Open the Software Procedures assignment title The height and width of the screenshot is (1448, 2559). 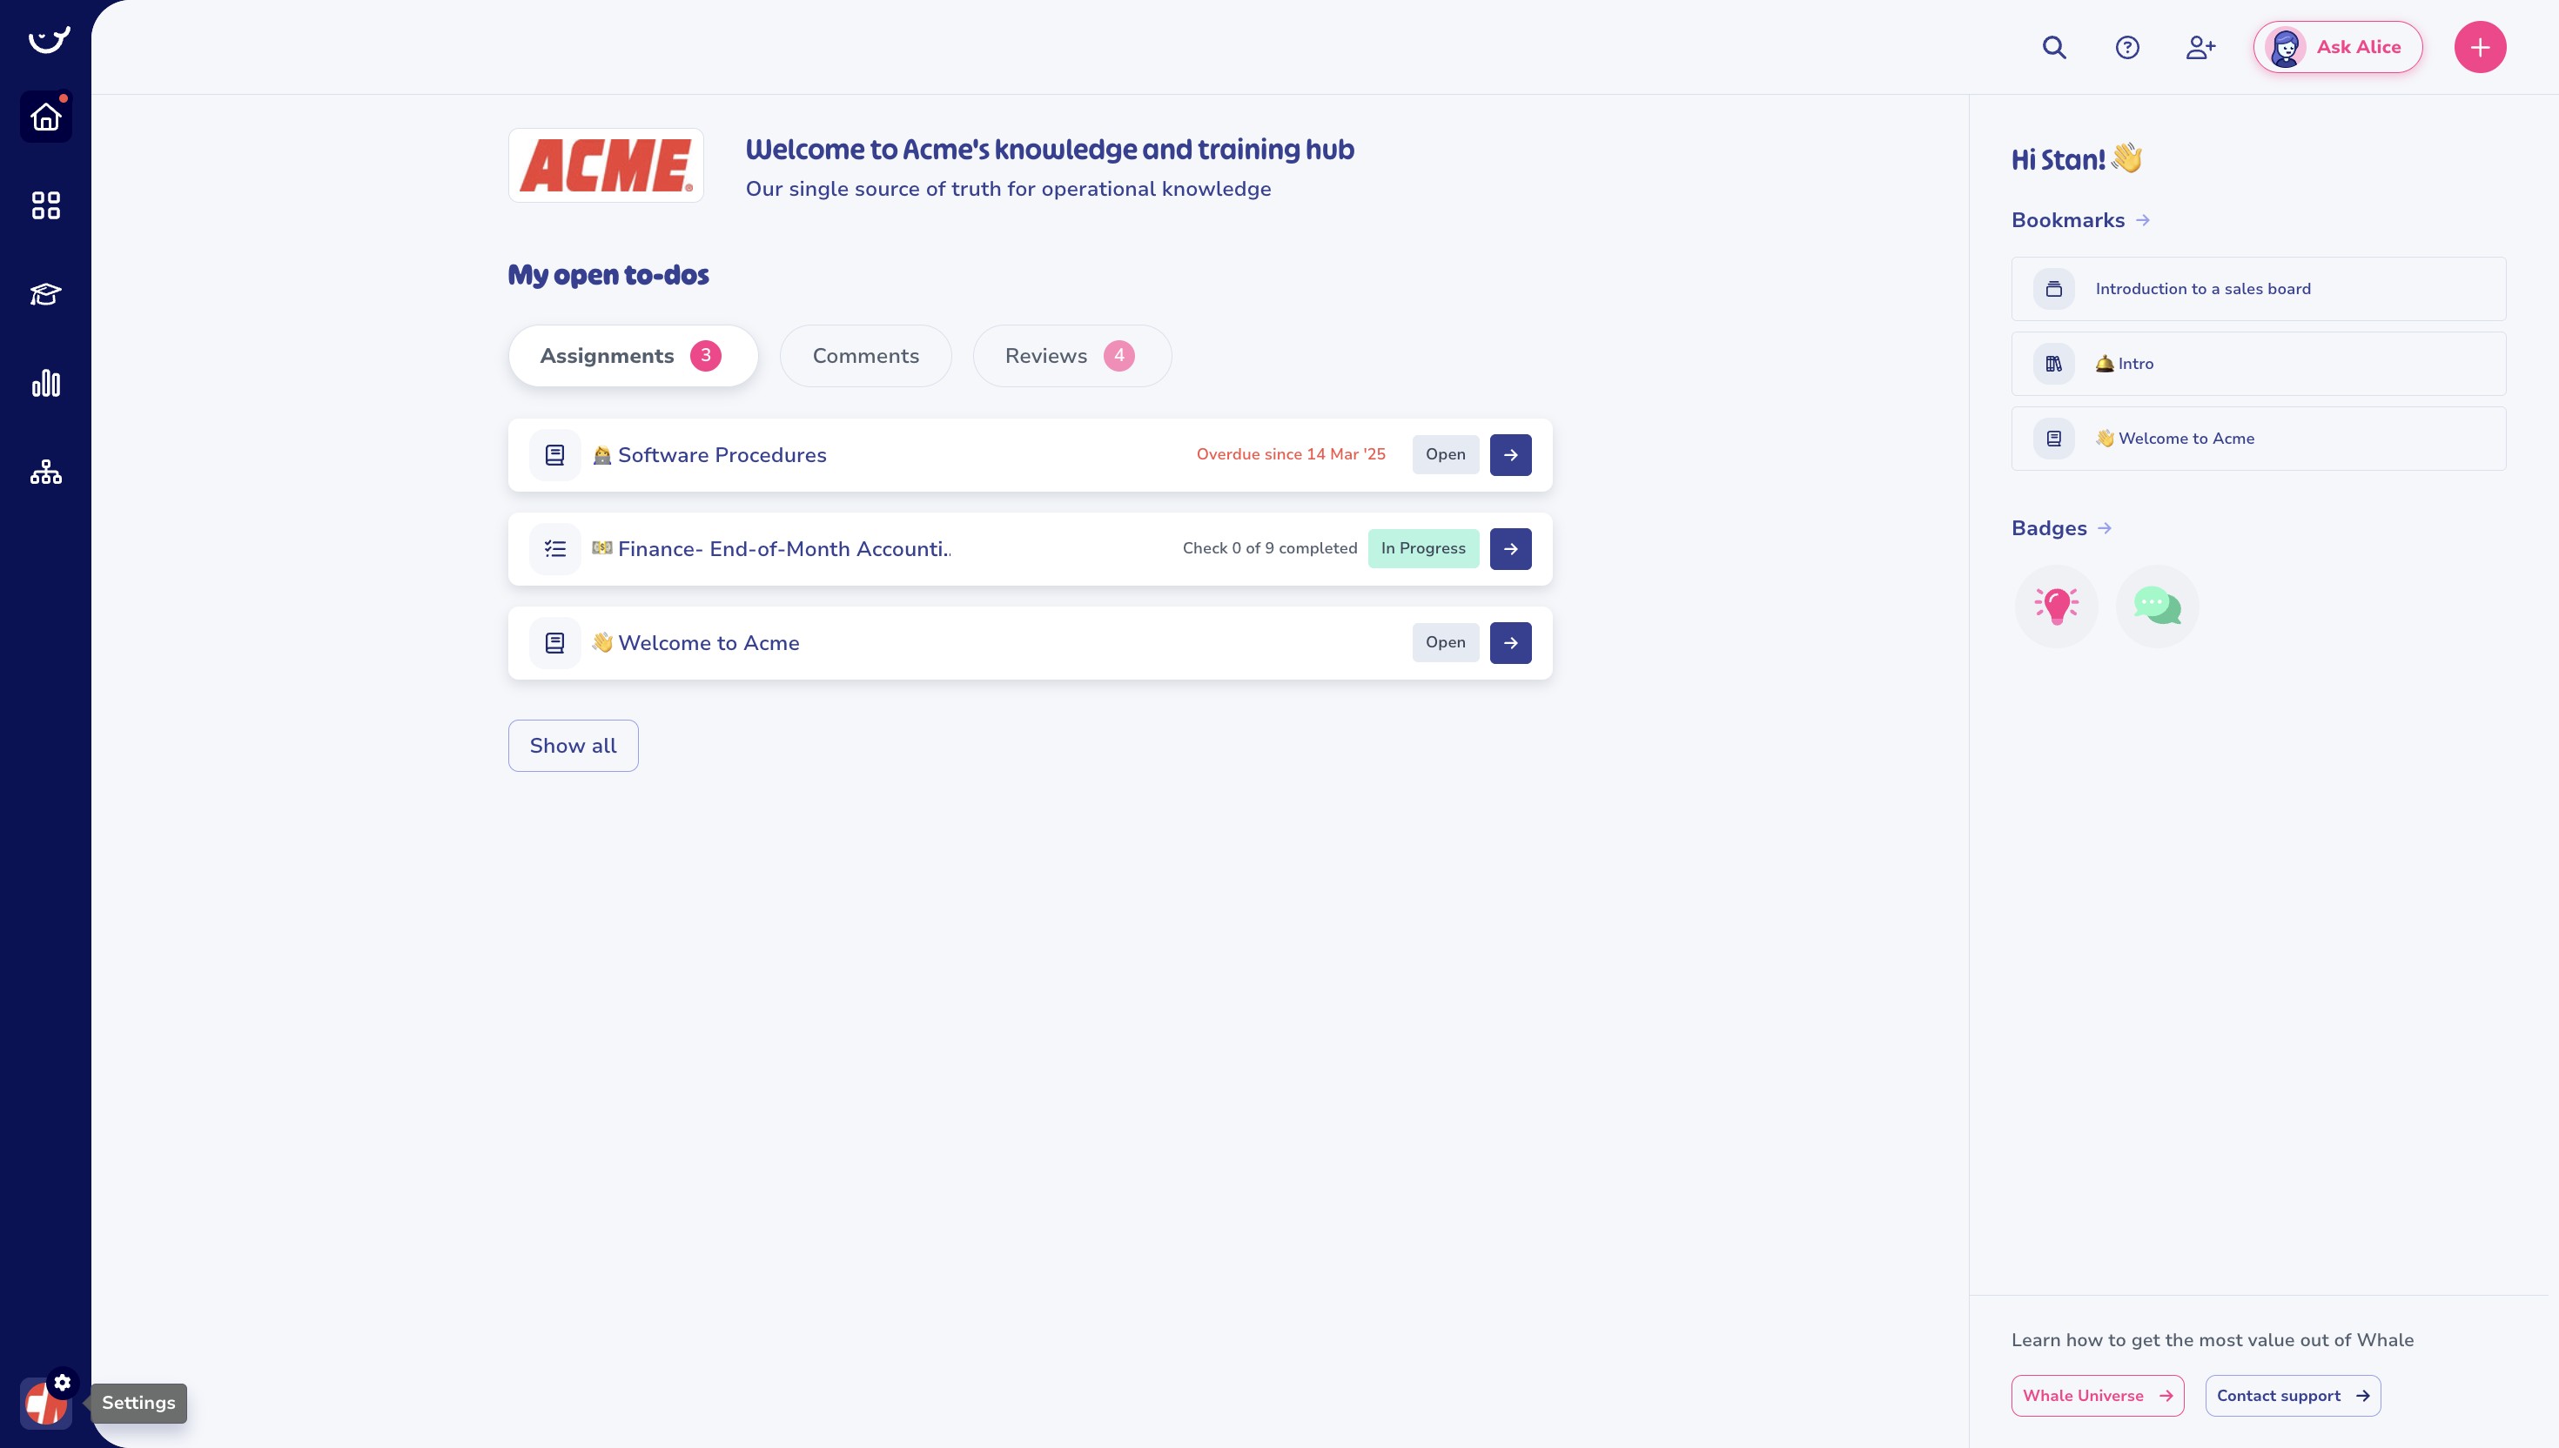coord(709,454)
